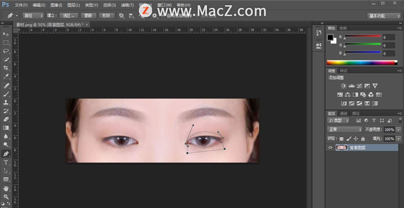Image resolution: width=404 pixels, height=208 pixels.
Task: Select the Eyedropper tool
Action: pyautogui.click(x=6, y=77)
